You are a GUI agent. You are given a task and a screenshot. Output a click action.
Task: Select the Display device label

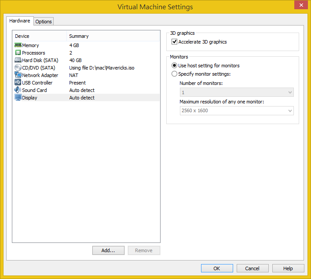(29, 98)
